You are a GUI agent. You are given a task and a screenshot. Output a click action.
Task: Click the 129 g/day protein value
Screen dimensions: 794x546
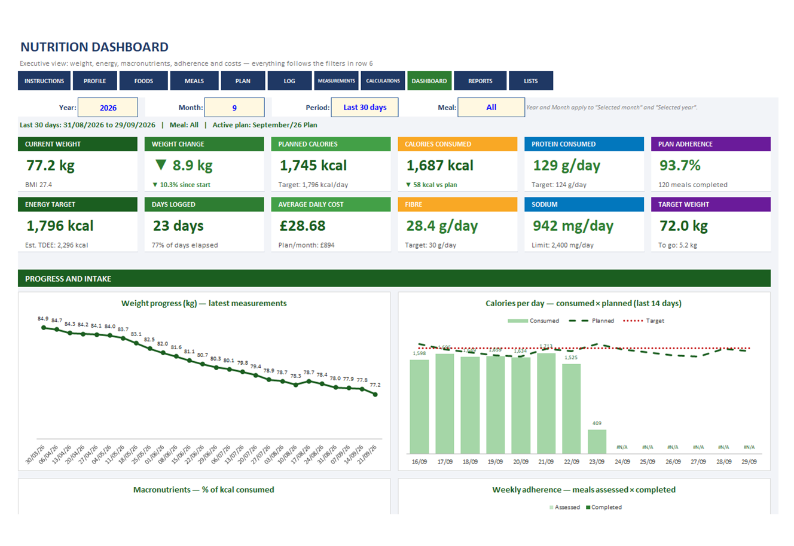point(566,166)
